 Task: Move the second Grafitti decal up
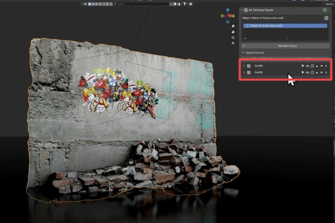pos(317,73)
